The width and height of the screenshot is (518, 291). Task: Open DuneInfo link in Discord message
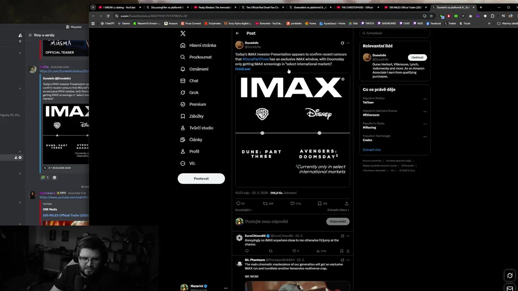tap(64, 71)
